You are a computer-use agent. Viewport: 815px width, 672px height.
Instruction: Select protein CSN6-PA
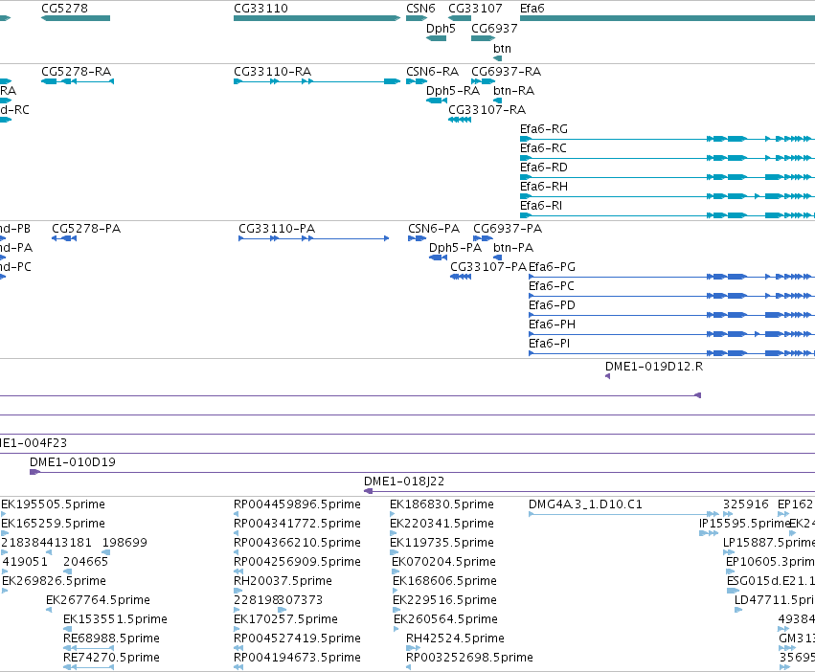pyautogui.click(x=434, y=228)
